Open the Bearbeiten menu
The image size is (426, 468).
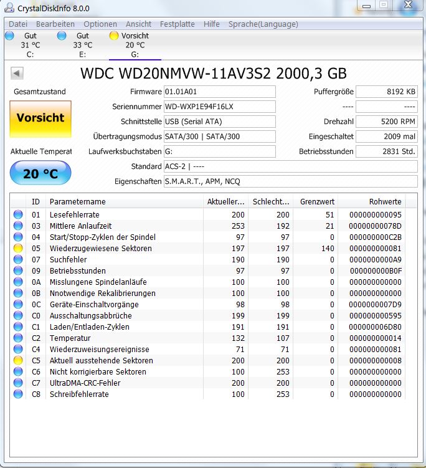coord(55,24)
